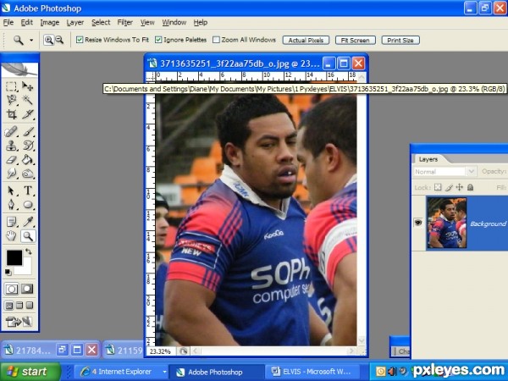
Task: Select the Lasso tool
Action: point(11,100)
